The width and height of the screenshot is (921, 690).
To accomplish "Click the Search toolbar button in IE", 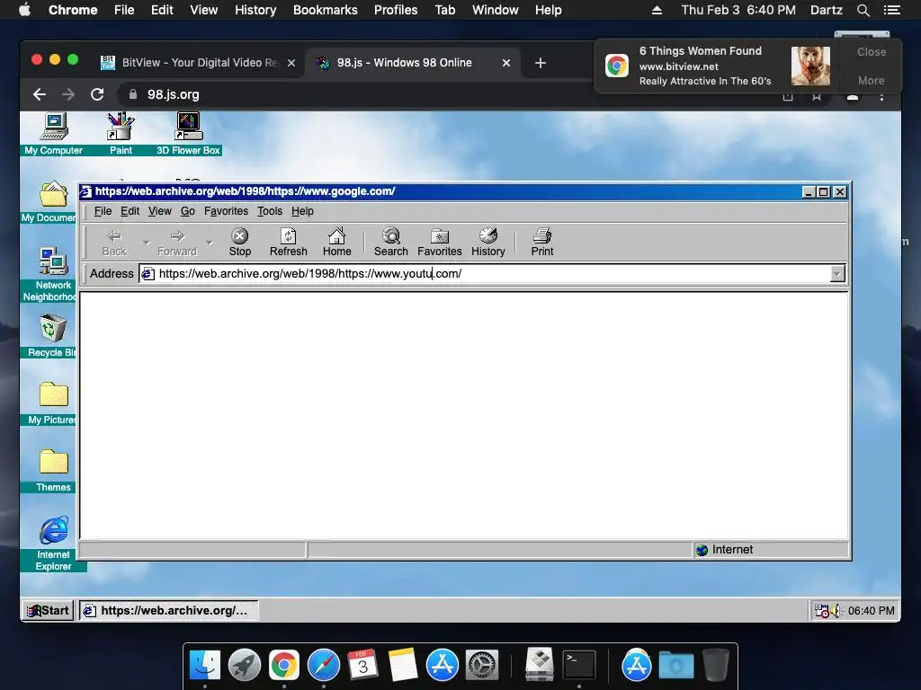I will (390, 243).
